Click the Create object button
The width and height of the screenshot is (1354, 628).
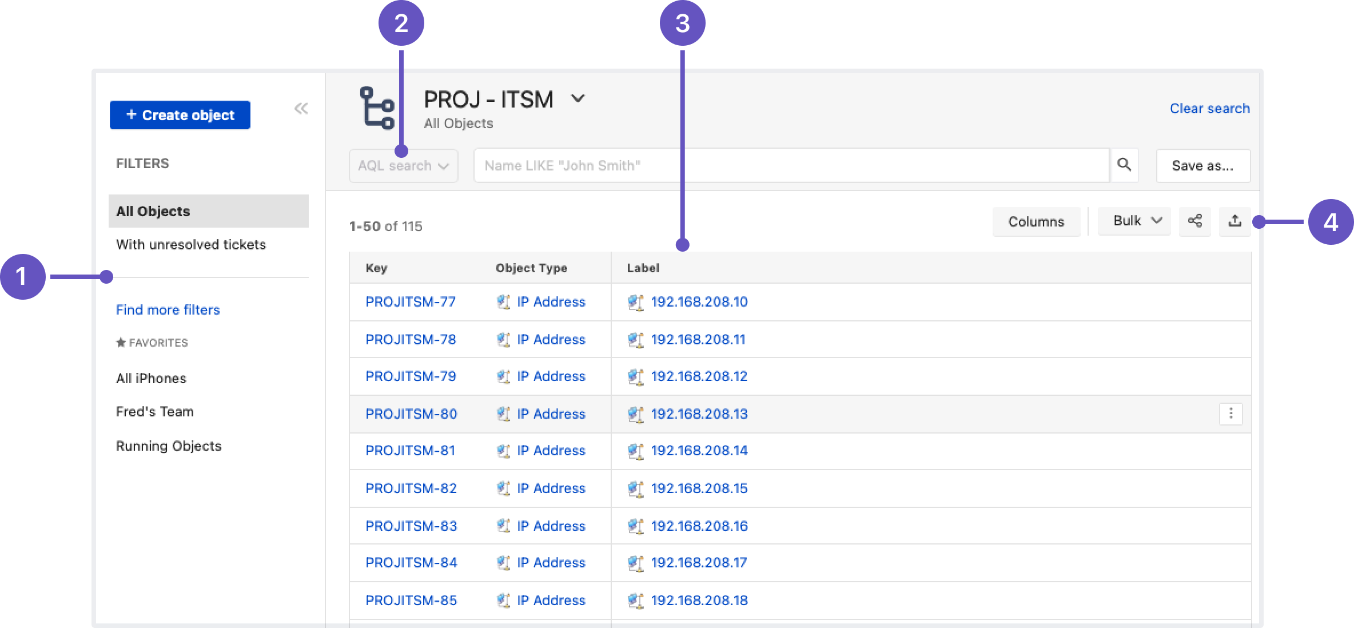[x=180, y=115]
